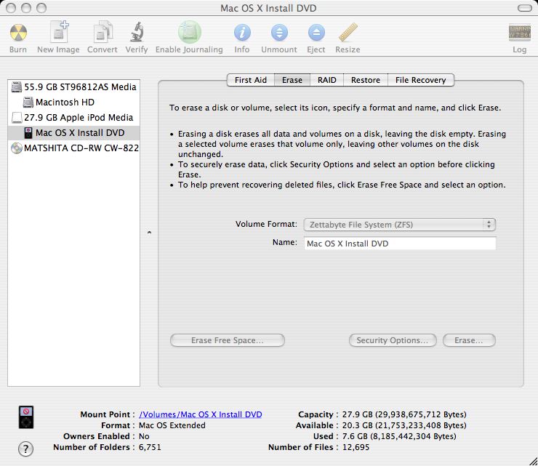Switch to the First Aid tab
Viewport: 538px width, 466px height.
tap(251, 80)
